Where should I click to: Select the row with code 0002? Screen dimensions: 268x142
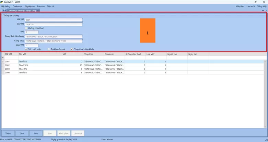tap(133, 65)
